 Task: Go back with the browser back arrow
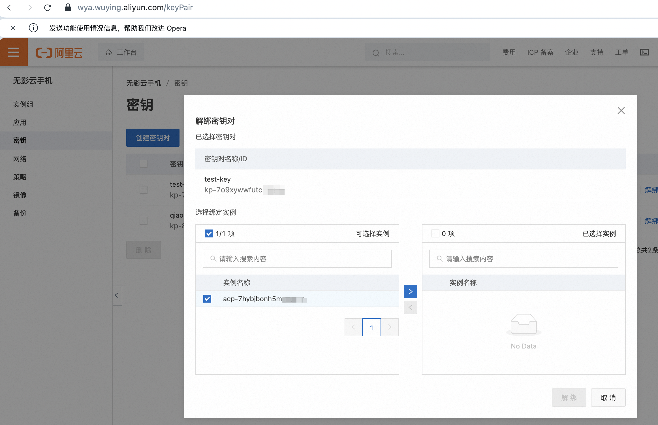(9, 8)
